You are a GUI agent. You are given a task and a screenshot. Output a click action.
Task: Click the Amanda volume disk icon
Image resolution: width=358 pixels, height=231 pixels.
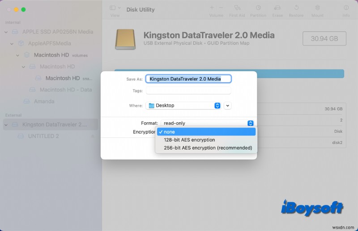pos(27,101)
